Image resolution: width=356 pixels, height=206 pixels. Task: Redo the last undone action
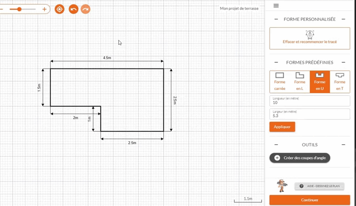pyautogui.click(x=85, y=9)
